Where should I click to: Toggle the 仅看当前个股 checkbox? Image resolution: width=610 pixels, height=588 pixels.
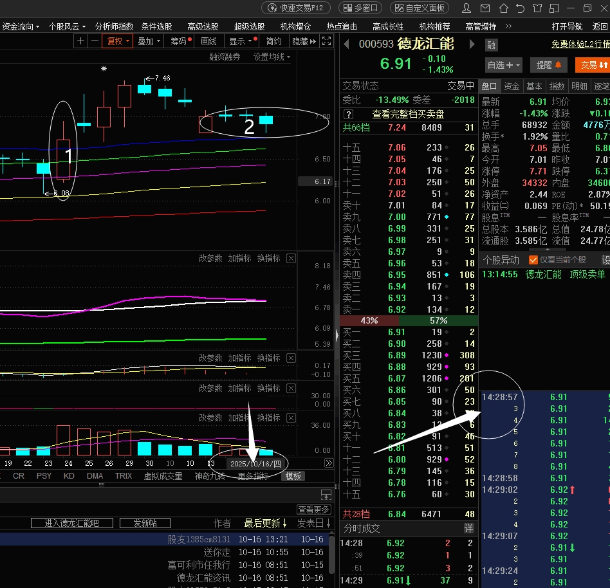pyautogui.click(x=533, y=260)
